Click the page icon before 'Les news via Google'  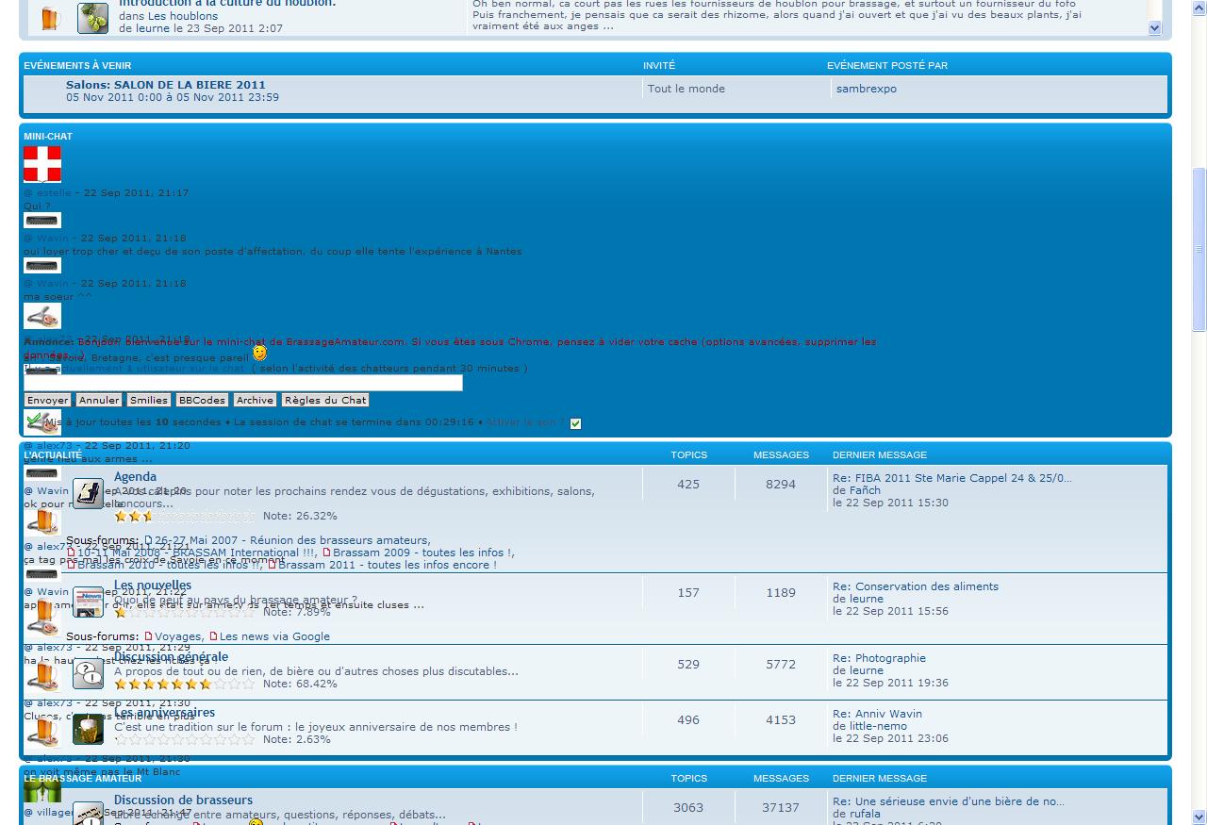click(x=213, y=636)
